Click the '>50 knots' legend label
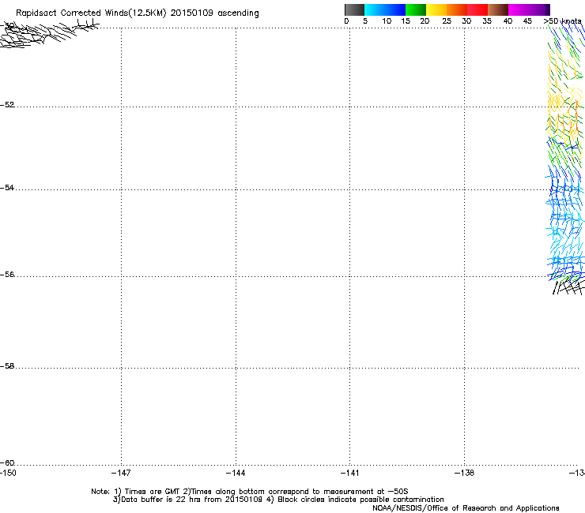Screen dimensions: 585x513 563,21
